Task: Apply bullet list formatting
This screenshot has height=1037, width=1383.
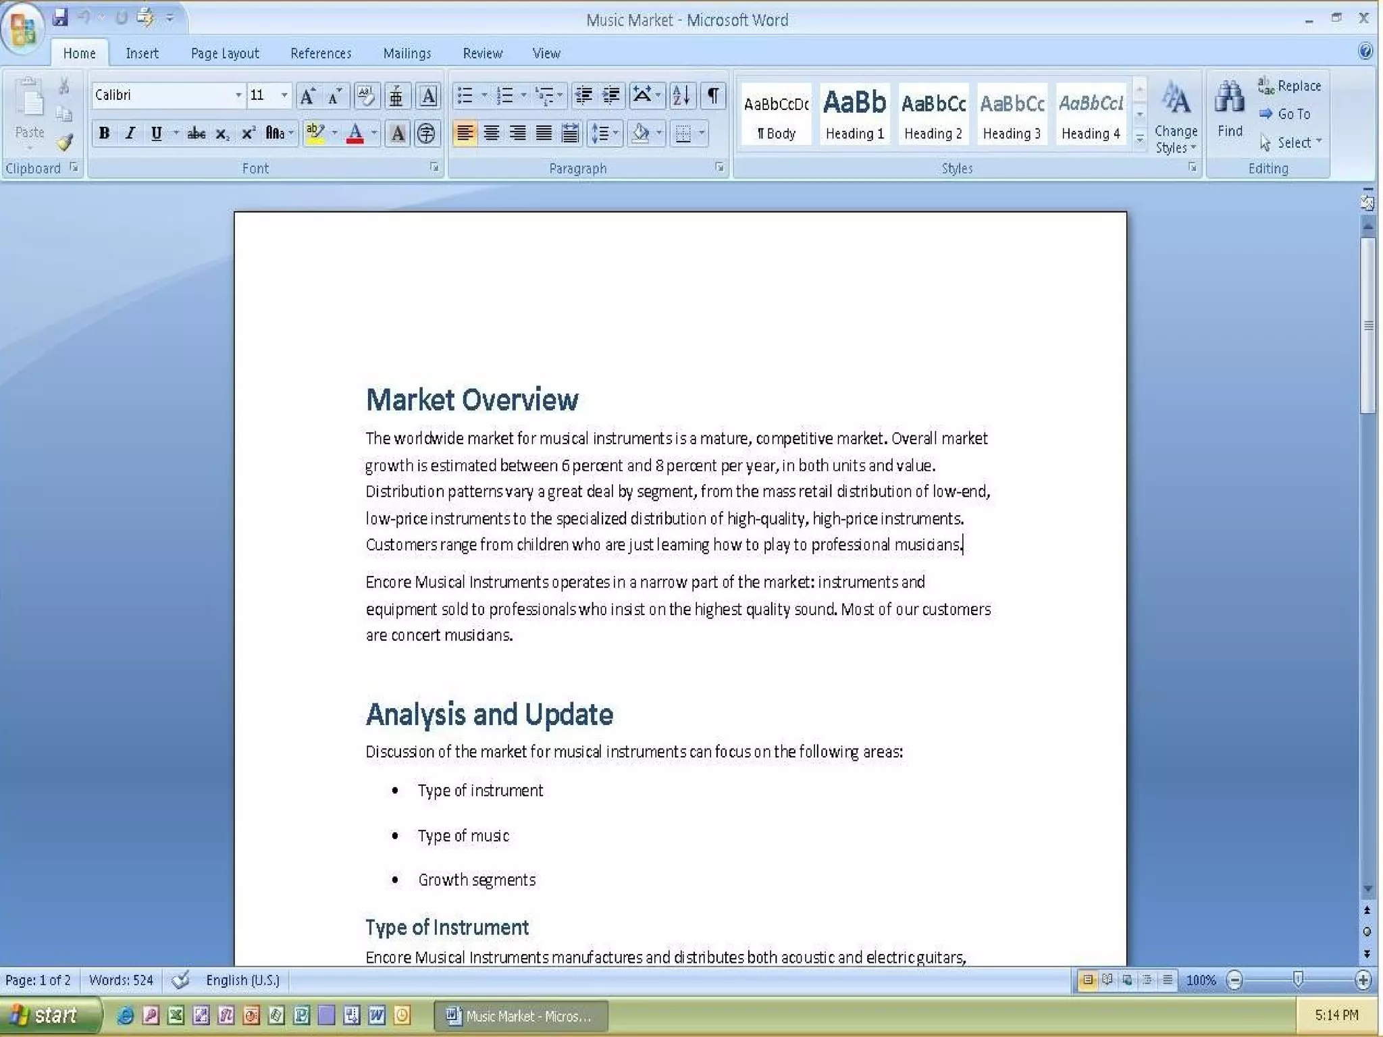Action: [x=465, y=95]
